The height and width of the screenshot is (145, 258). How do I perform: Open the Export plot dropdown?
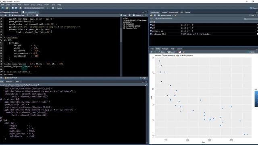pyautogui.click(x=172, y=52)
